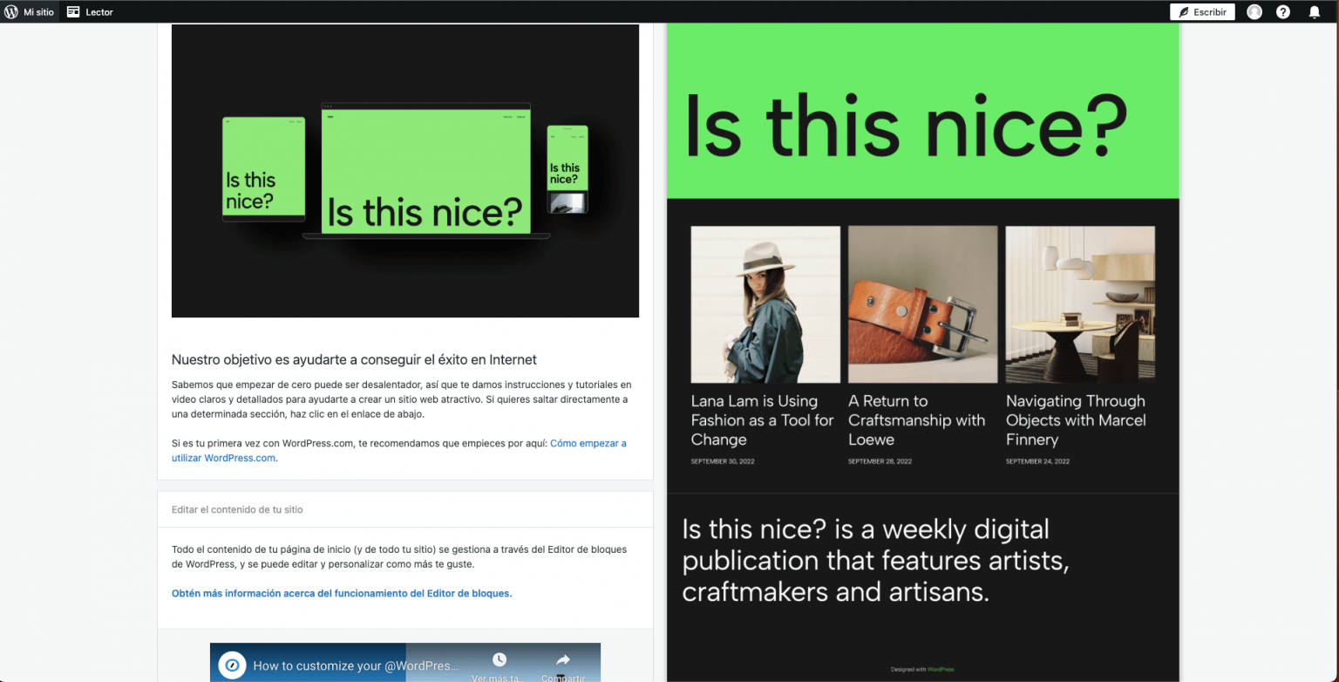Click the Escribir button
1339x682 pixels.
(1202, 12)
